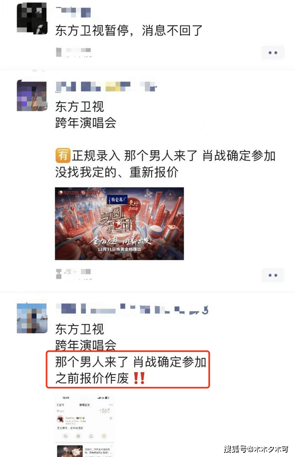Open the Weibo screenshot thumbnail in the third post
Screen dimensions: 295x457
[85, 425]
